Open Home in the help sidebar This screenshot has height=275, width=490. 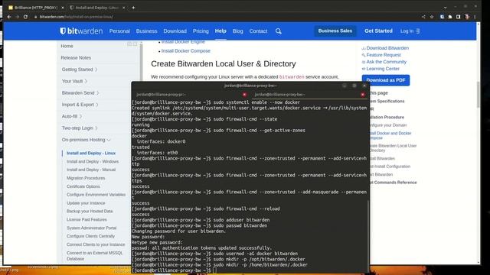(x=67, y=46)
